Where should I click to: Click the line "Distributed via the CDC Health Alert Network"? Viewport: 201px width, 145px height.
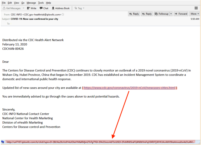33,40
